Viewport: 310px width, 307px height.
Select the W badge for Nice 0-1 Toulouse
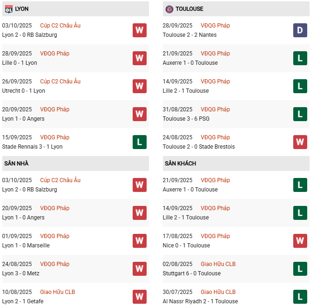point(300,241)
